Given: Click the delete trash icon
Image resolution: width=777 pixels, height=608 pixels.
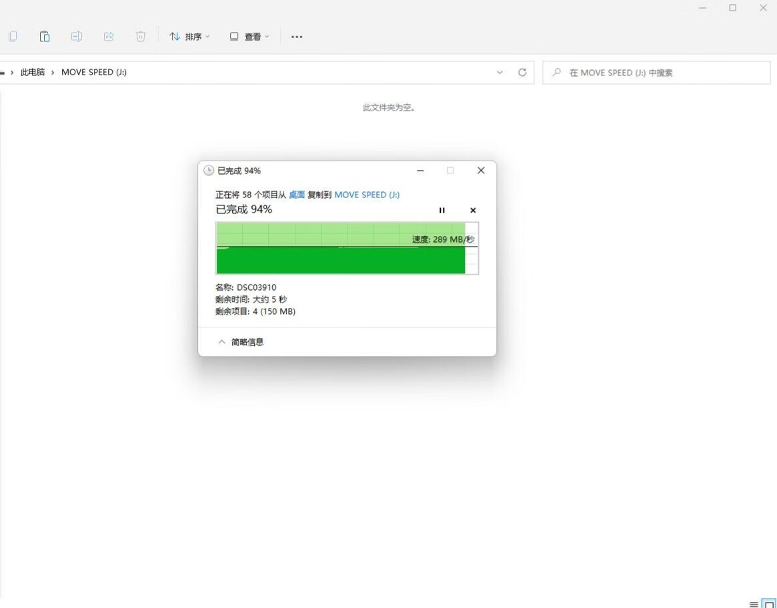Looking at the screenshot, I should pyautogui.click(x=141, y=36).
